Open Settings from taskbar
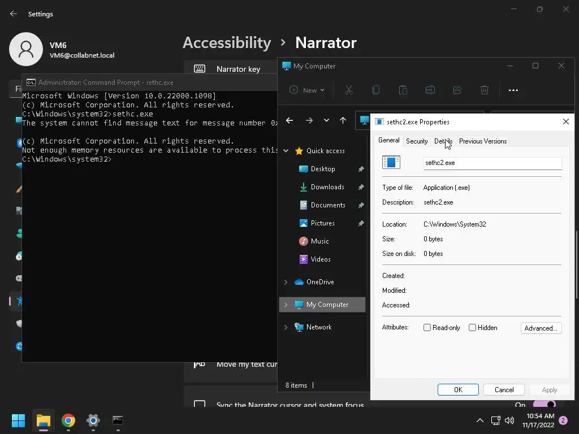 pos(93,420)
